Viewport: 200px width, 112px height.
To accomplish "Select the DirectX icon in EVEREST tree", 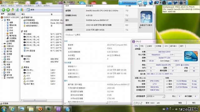I will tap(5, 62).
